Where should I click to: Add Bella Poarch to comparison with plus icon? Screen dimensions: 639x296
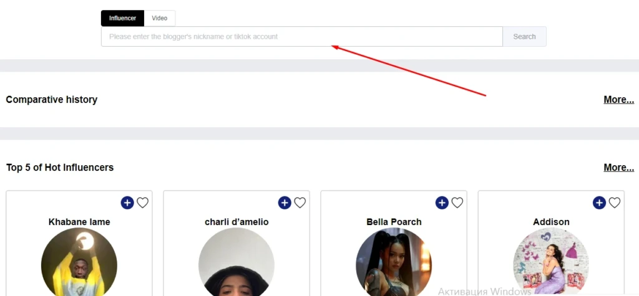[x=442, y=203]
